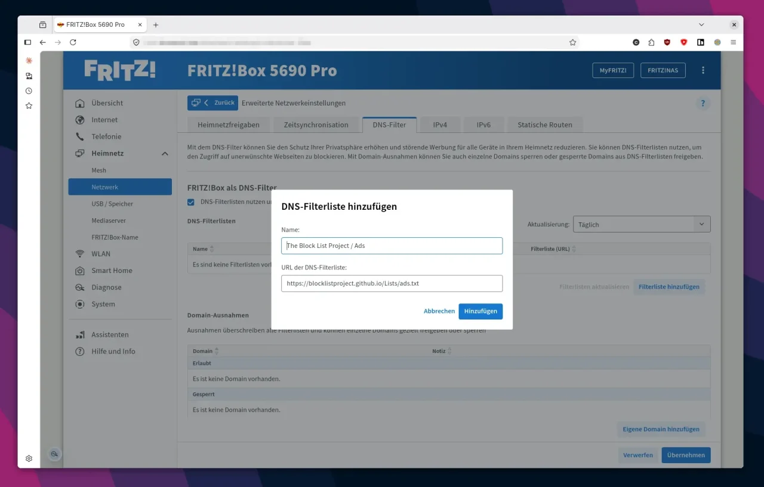Close the FRITZ!Box 5690 Pro browser tab
The width and height of the screenshot is (764, 487).
coord(140,25)
